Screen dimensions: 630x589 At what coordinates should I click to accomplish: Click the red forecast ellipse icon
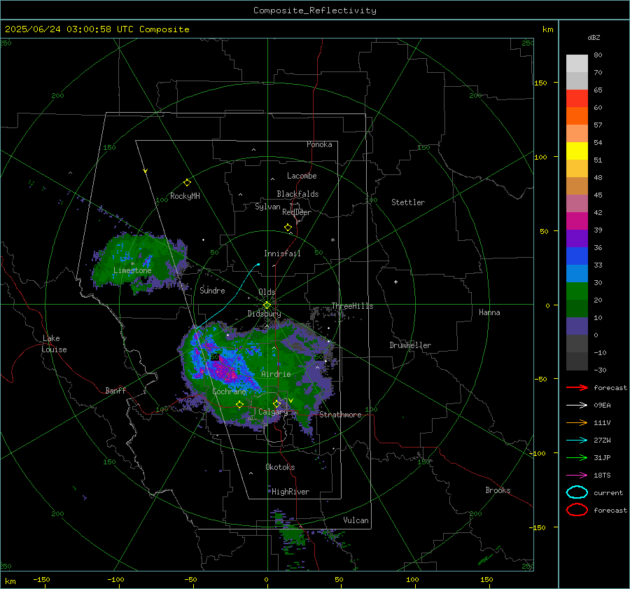click(x=577, y=510)
